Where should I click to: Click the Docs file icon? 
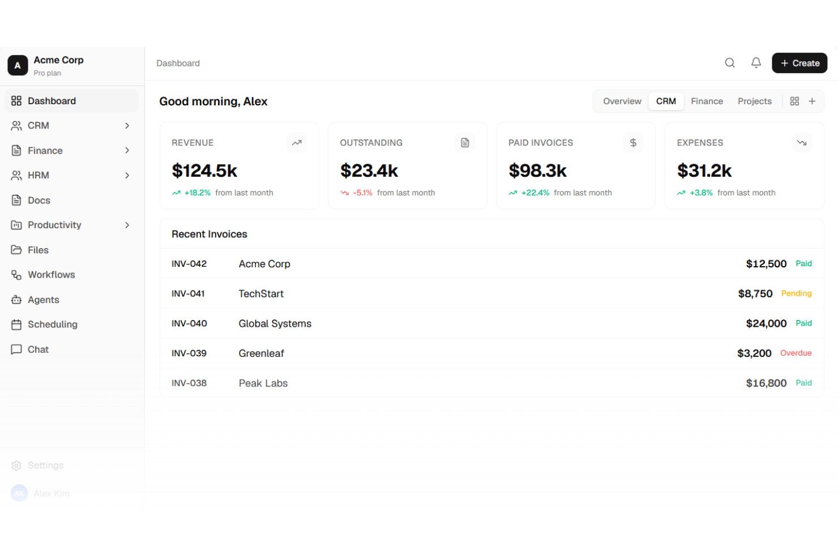click(16, 200)
